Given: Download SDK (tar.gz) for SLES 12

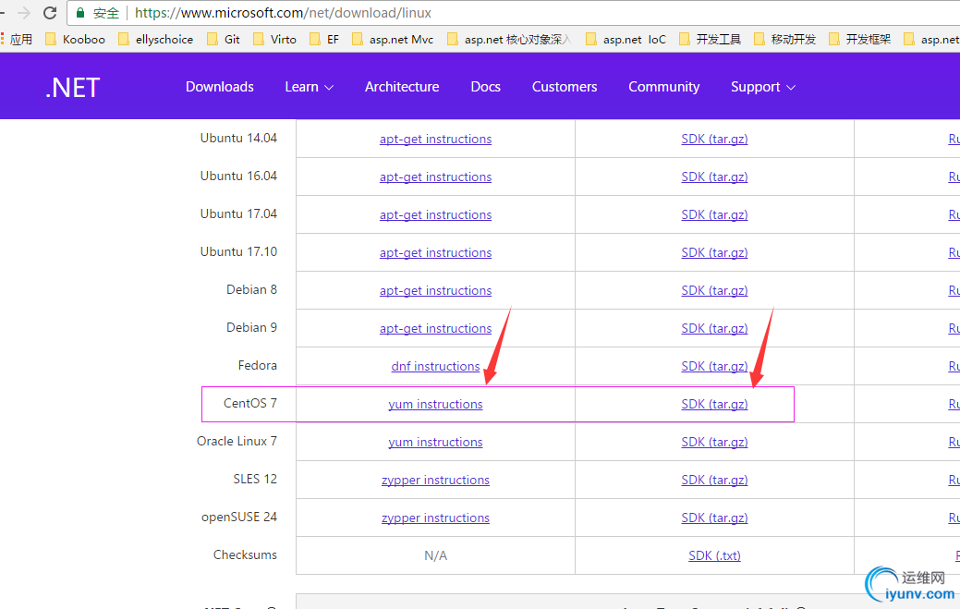Looking at the screenshot, I should click(x=714, y=480).
